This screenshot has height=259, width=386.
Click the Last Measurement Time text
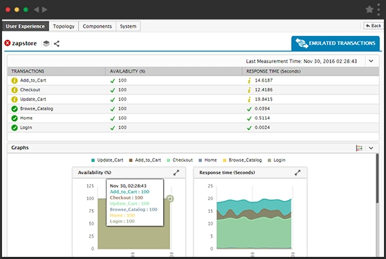click(302, 61)
